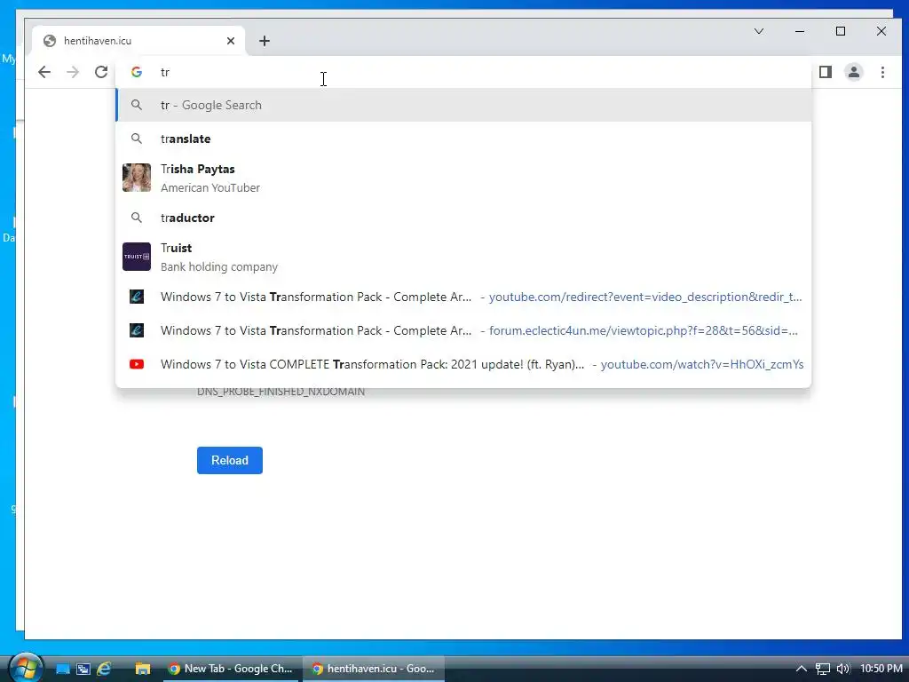This screenshot has height=682, width=909.
Task: Launch Internet Explorer from taskbar
Action: point(105,669)
